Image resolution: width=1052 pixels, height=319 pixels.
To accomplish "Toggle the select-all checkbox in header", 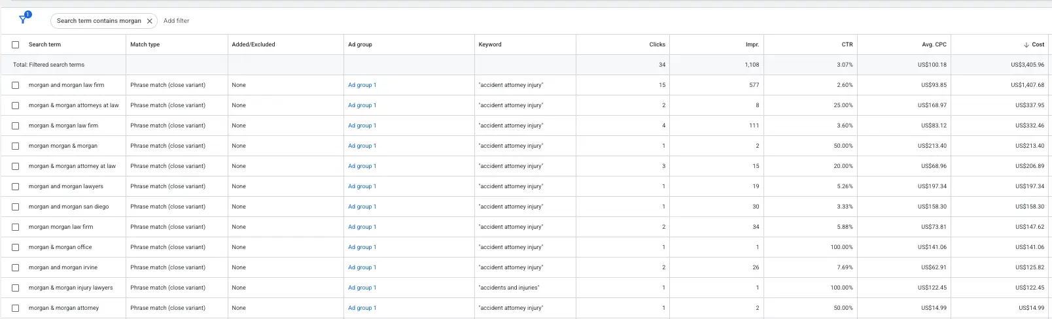I will (16, 44).
